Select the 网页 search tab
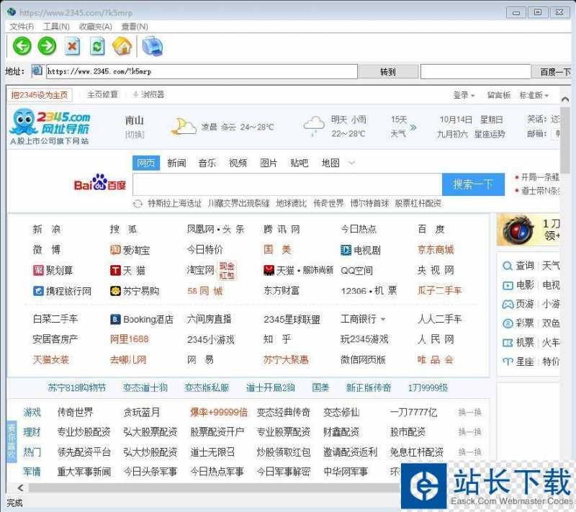Image resolution: width=576 pixels, height=512 pixels. pos(146,163)
